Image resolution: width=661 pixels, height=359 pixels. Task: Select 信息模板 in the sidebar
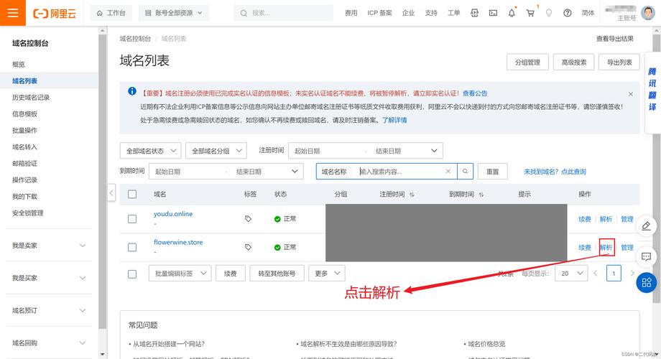[24, 113]
